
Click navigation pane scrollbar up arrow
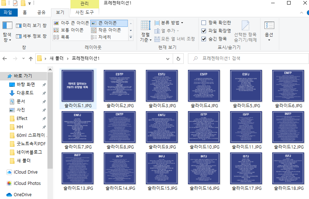point(50,70)
